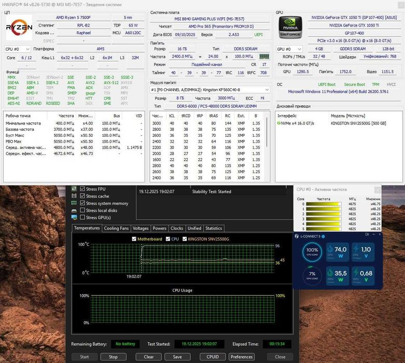The image size is (405, 363).
Task: Click the memory timings table scrollbar
Action: [x=267, y=132]
